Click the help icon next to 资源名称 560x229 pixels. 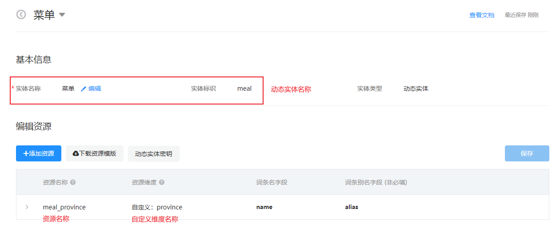point(73,182)
